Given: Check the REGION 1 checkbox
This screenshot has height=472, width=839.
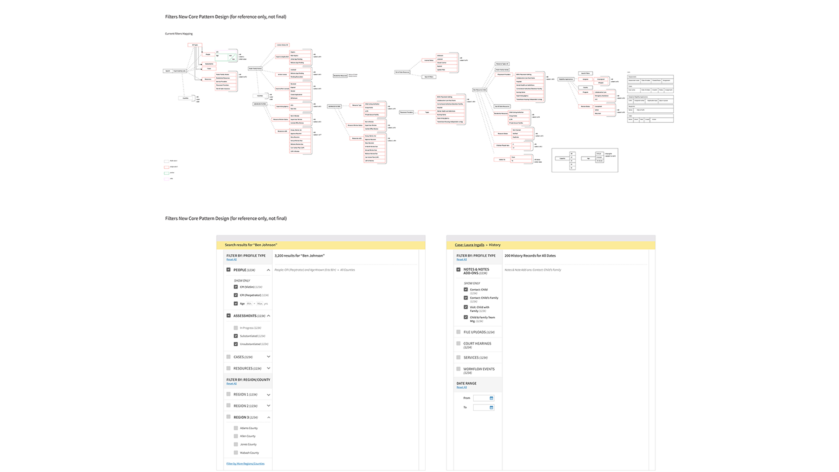Looking at the screenshot, I should [x=229, y=394].
